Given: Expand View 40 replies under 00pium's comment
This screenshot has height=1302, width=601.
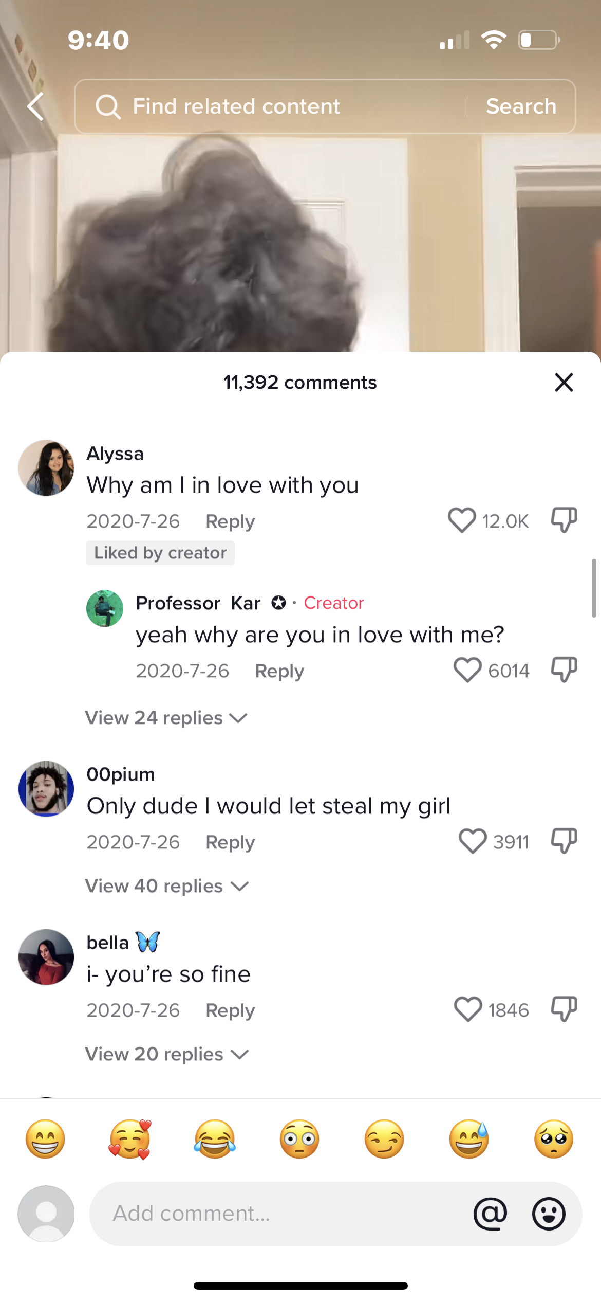Looking at the screenshot, I should pos(167,885).
